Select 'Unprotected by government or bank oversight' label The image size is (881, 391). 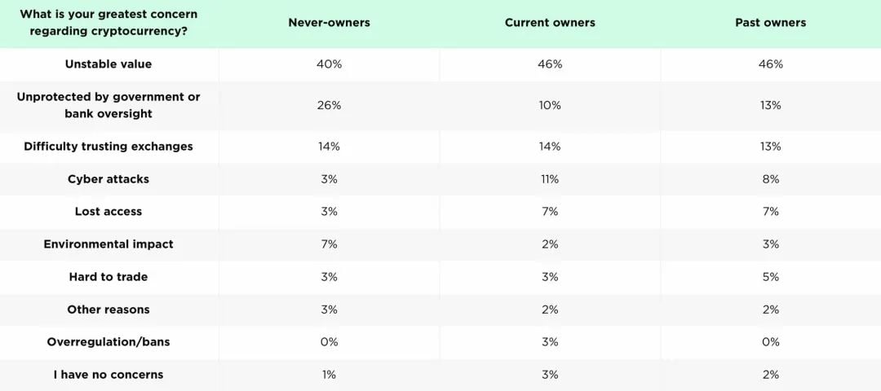pos(108,105)
